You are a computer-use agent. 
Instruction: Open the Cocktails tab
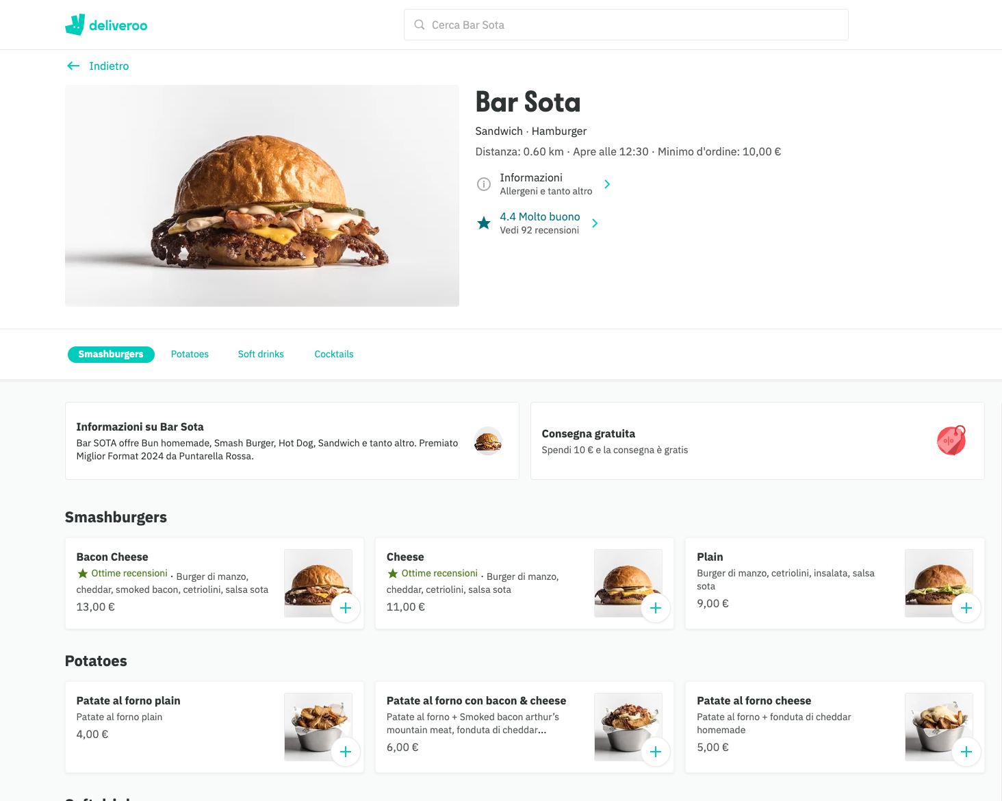[334, 354]
